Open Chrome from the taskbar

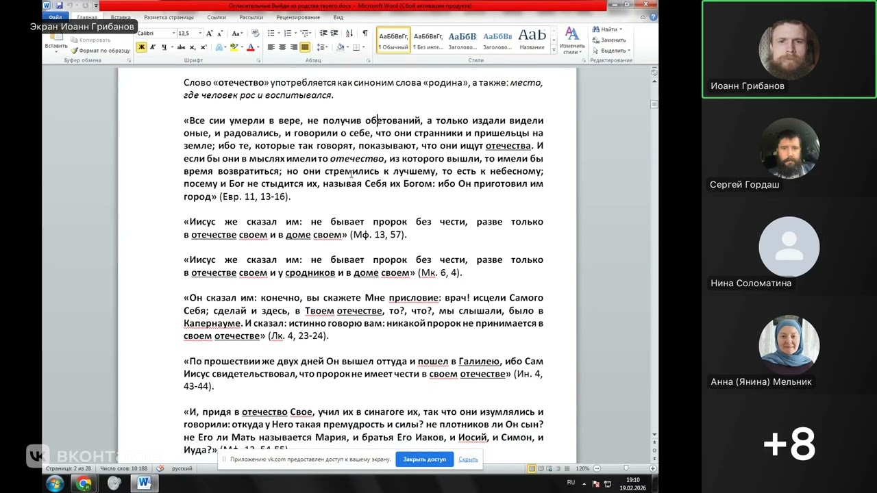point(84,483)
